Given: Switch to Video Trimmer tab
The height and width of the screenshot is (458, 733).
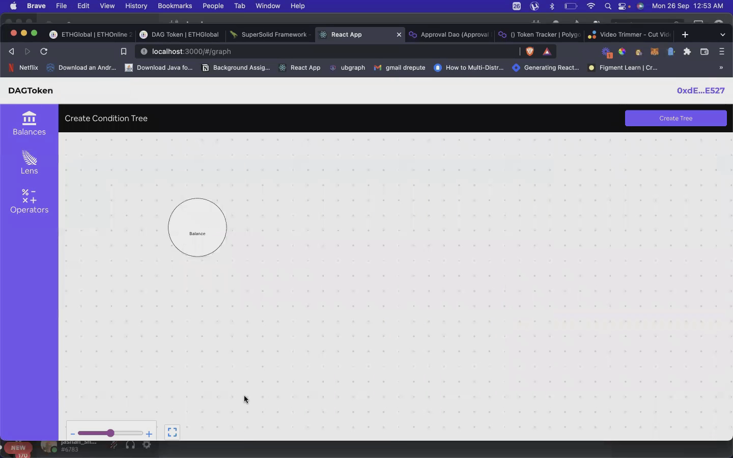Looking at the screenshot, I should pyautogui.click(x=629, y=35).
